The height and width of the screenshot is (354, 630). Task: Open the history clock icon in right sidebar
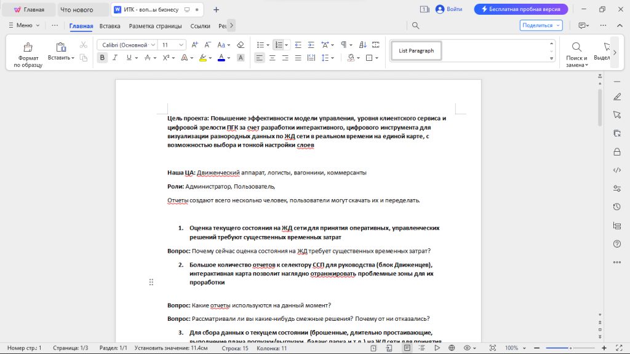[617, 206]
